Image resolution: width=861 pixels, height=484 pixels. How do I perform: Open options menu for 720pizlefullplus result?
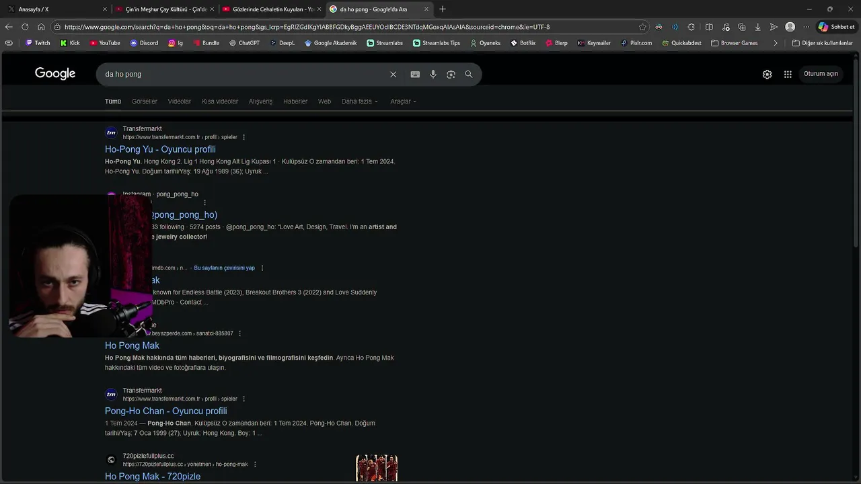(x=255, y=465)
